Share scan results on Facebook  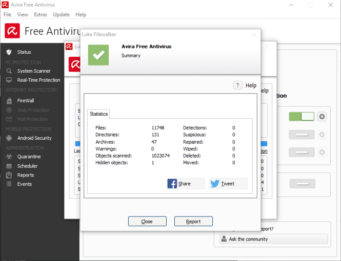tap(186, 184)
